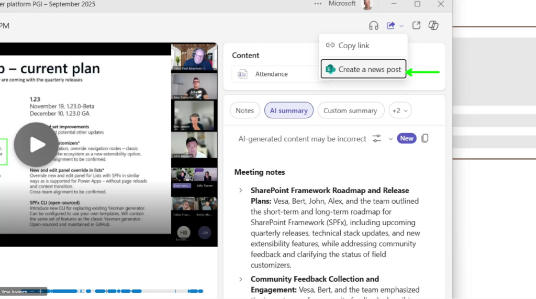Image resolution: width=536 pixels, height=299 pixels.
Task: Select John Nguyen video thumbnail
Action: point(194,145)
